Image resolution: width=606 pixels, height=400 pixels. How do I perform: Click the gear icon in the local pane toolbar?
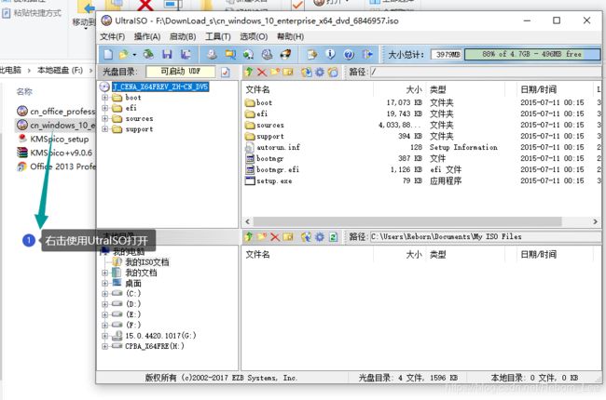coord(320,236)
